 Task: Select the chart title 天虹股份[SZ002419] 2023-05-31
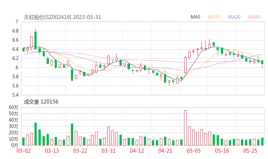[62, 17]
